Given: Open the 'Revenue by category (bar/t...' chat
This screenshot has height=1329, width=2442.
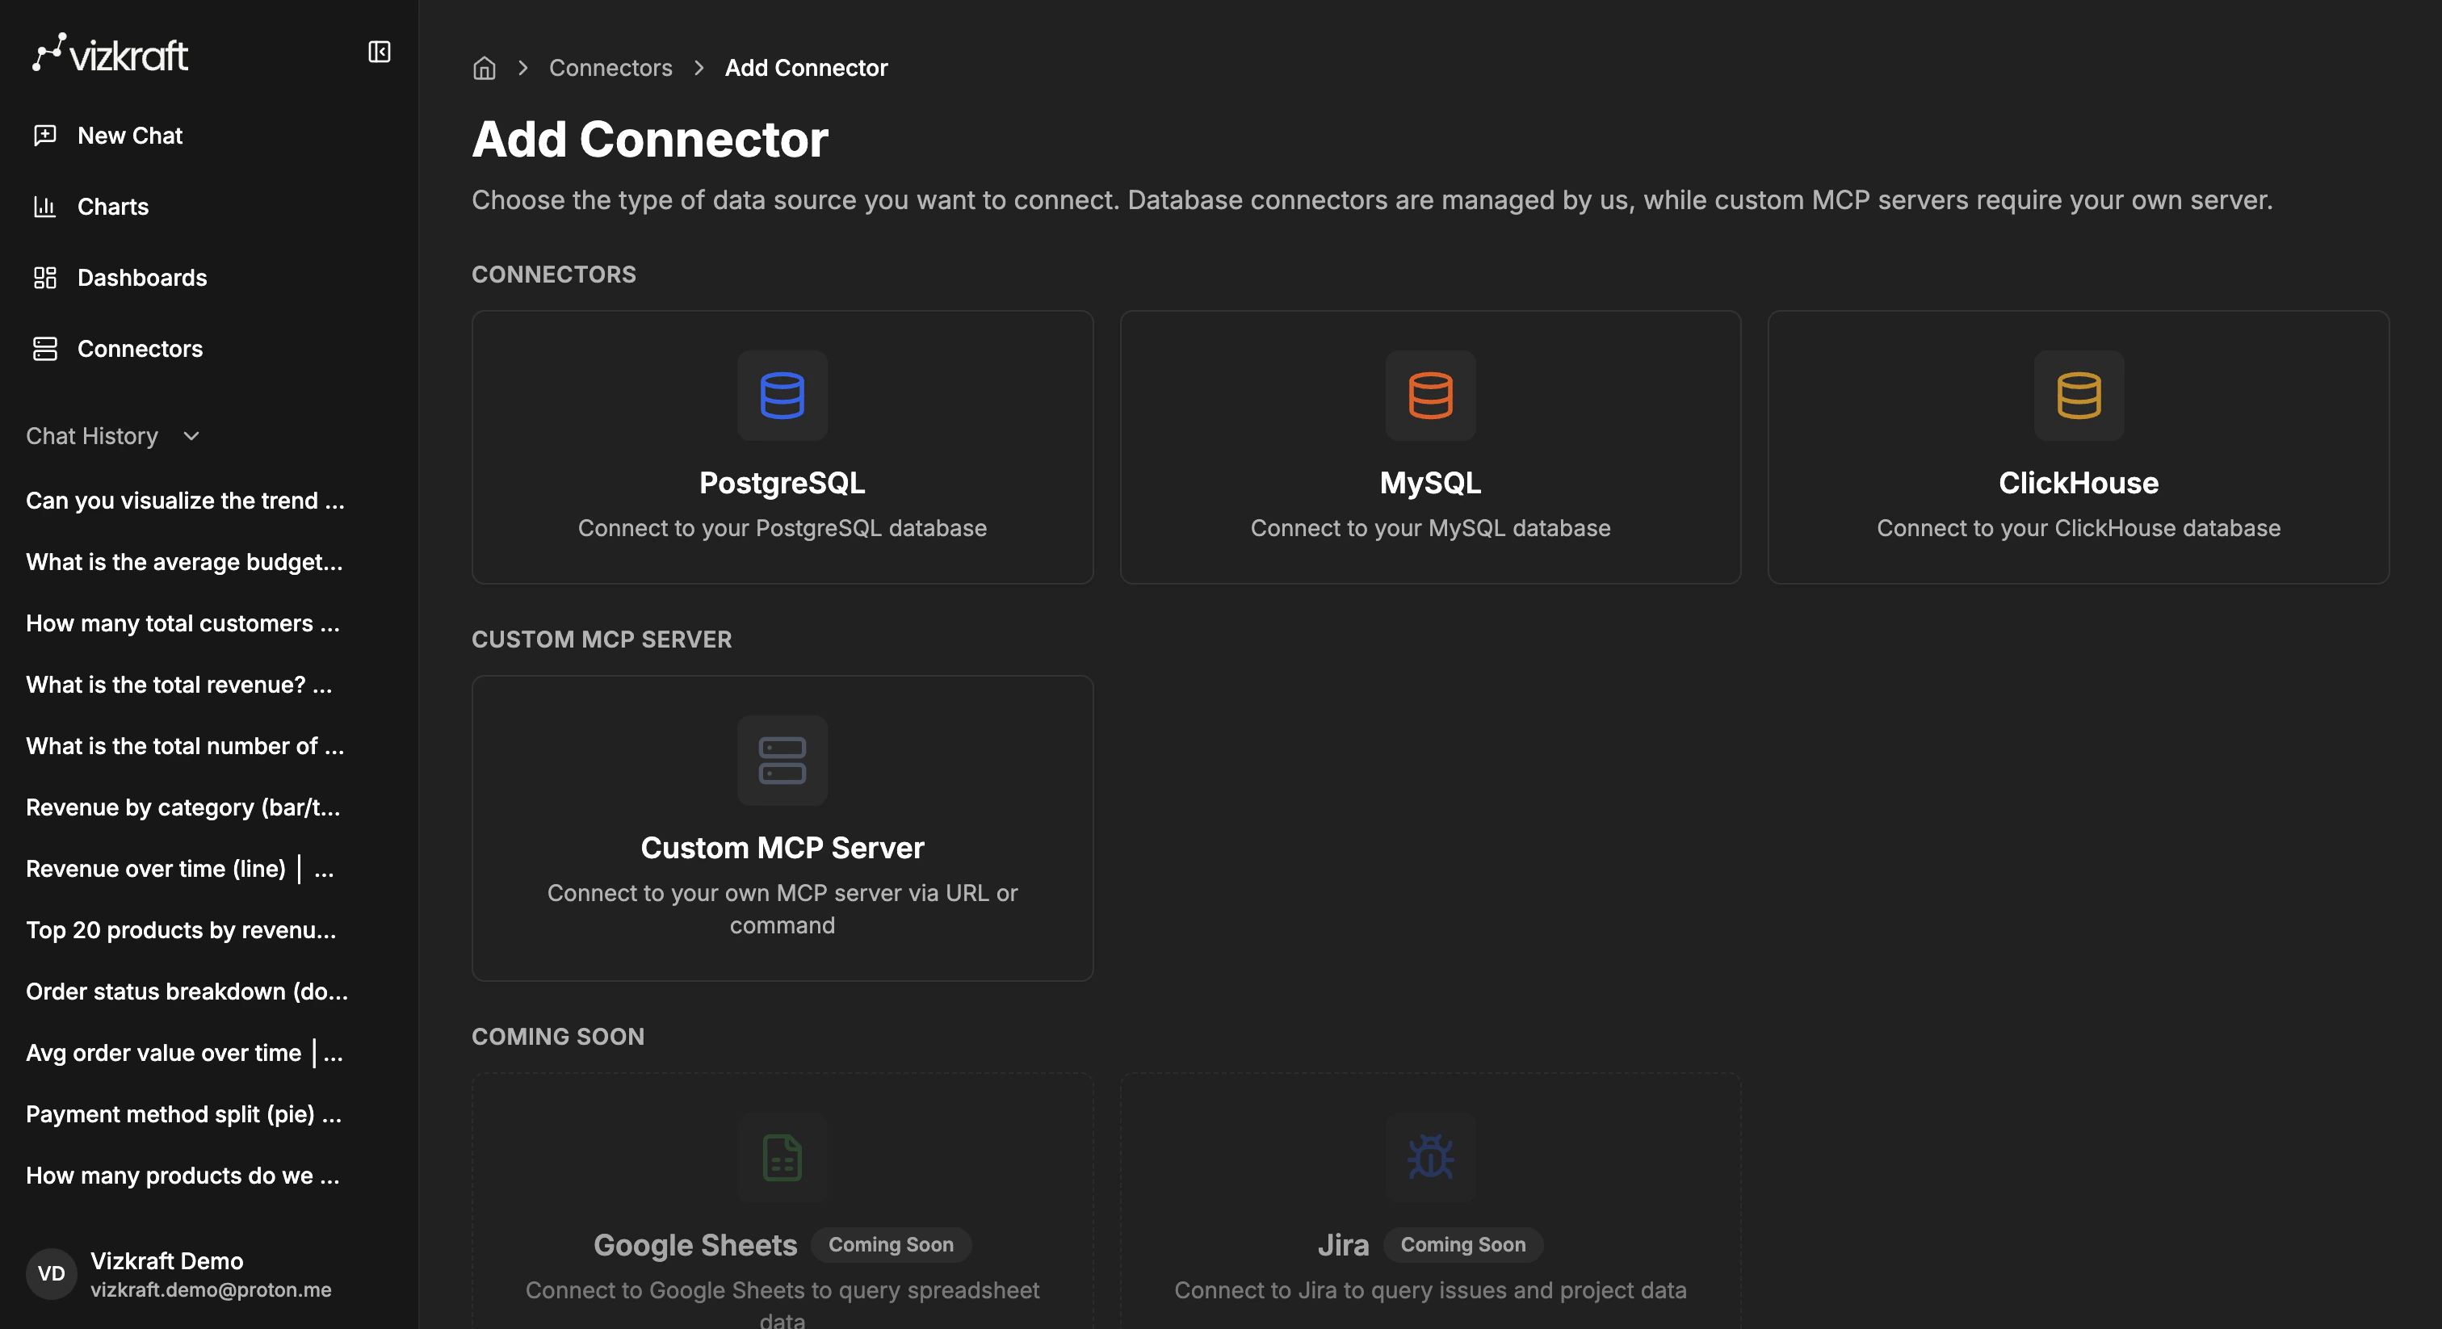Looking at the screenshot, I should (183, 807).
